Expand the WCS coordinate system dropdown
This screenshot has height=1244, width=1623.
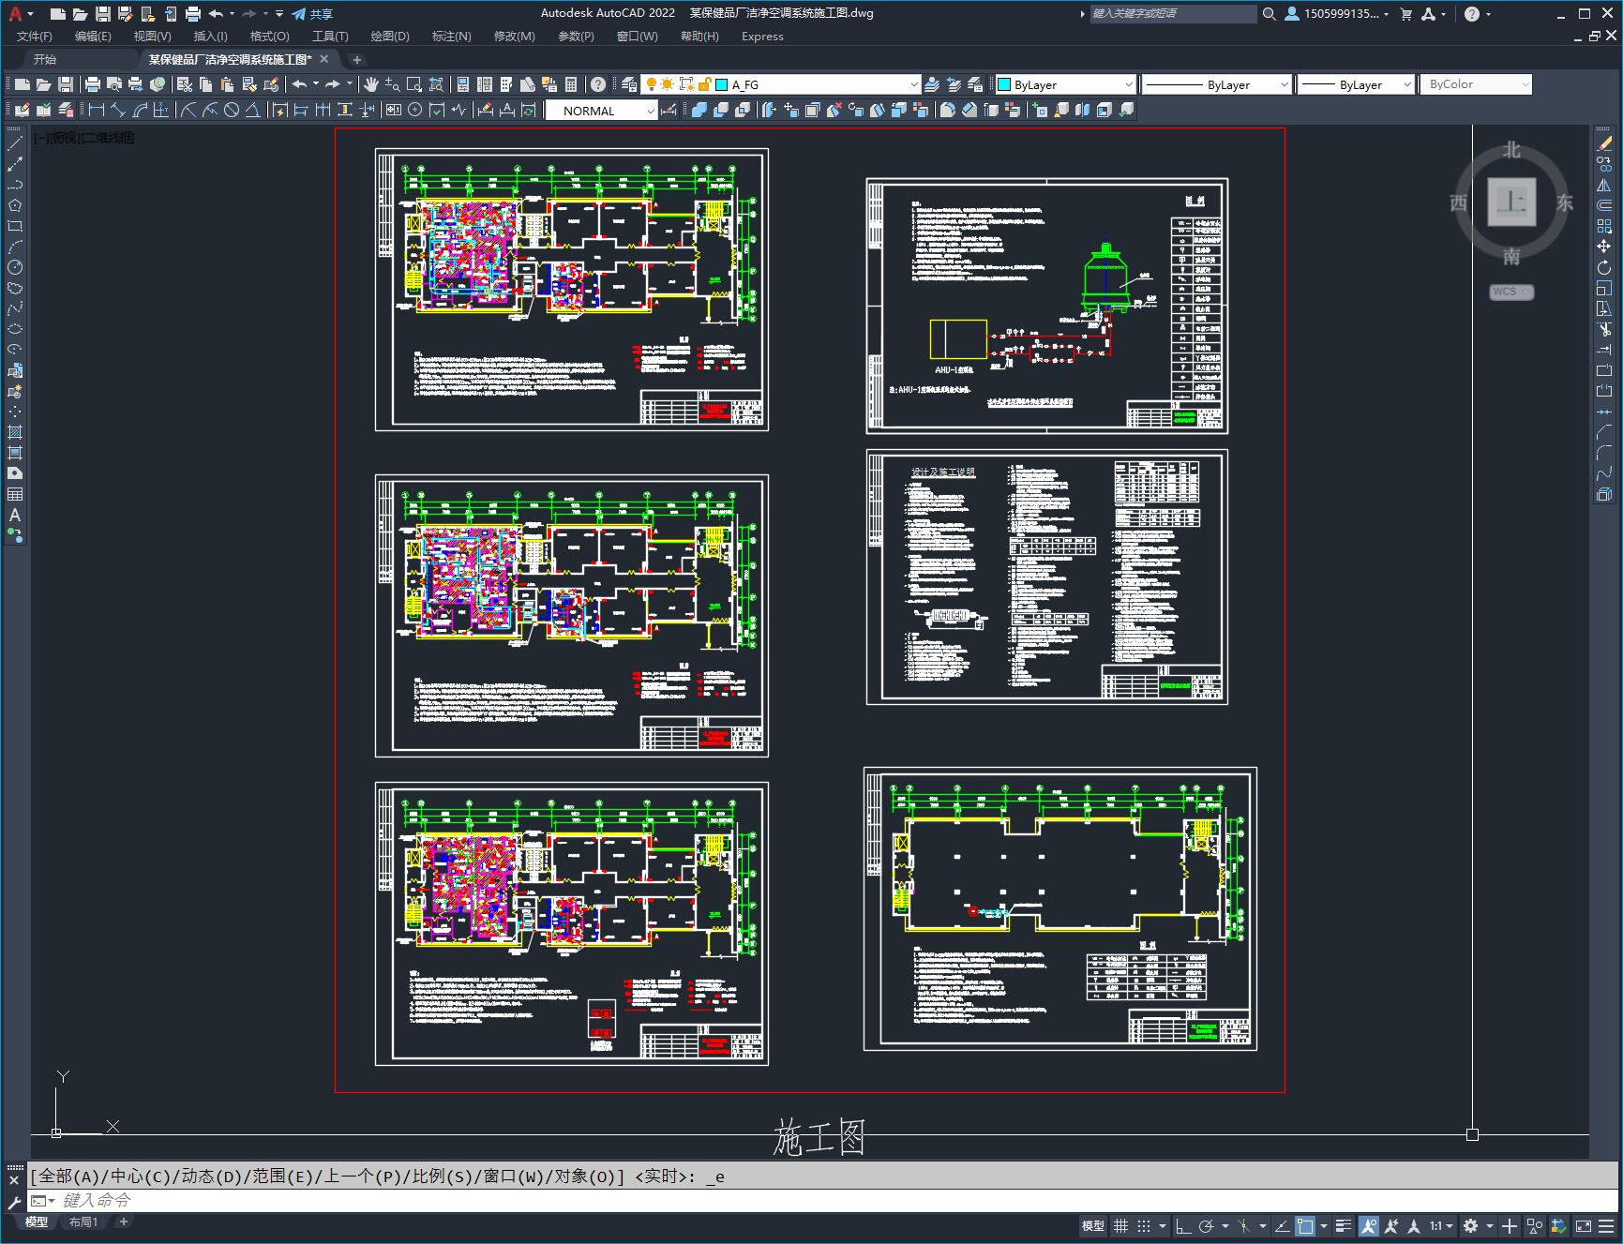point(1511,292)
